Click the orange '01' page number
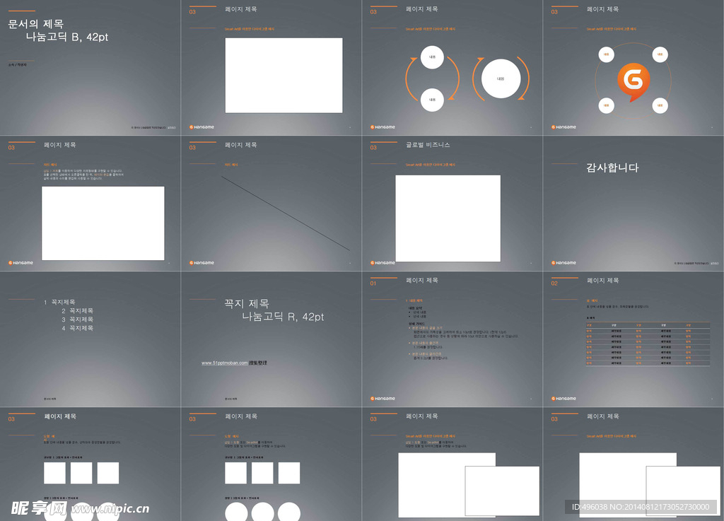724x521 pixels. click(373, 283)
